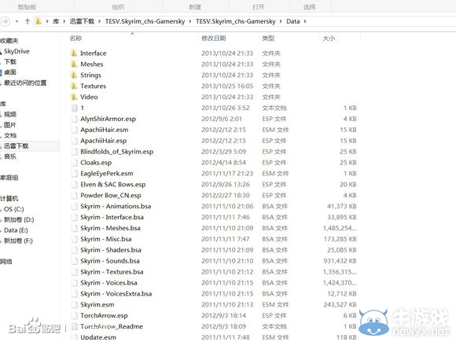Select the Video folder icon
This screenshot has width=456, height=342.
[74, 97]
